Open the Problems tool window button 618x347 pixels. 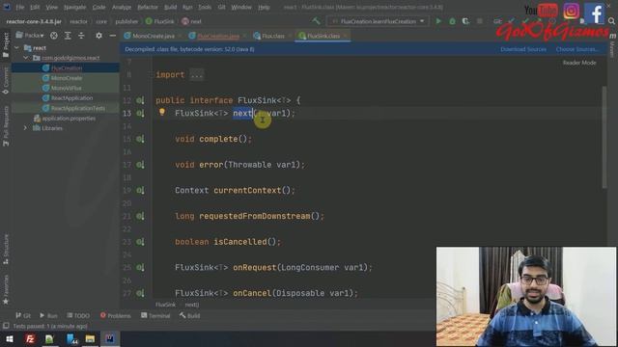[x=115, y=315]
